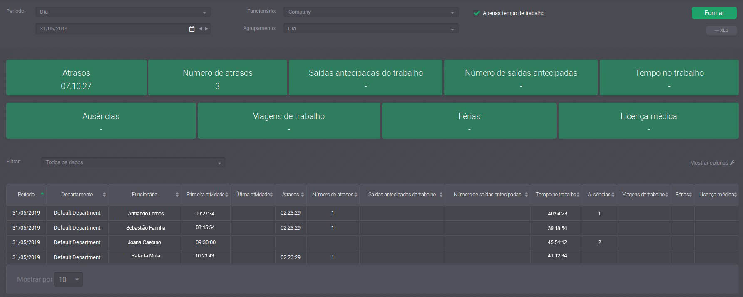Click first activity time 09:30:00
This screenshot has height=297, width=743.
[x=206, y=242]
